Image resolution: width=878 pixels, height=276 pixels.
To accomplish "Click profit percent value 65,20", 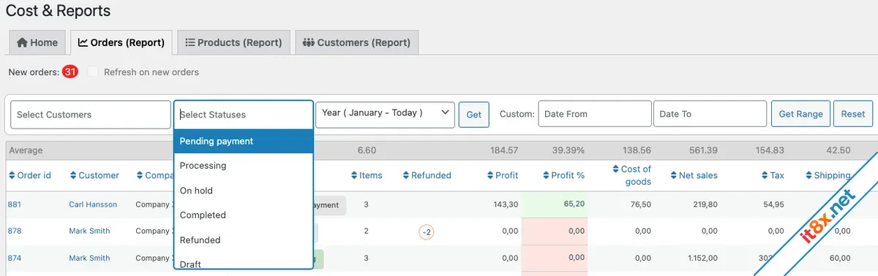I will (x=574, y=204).
